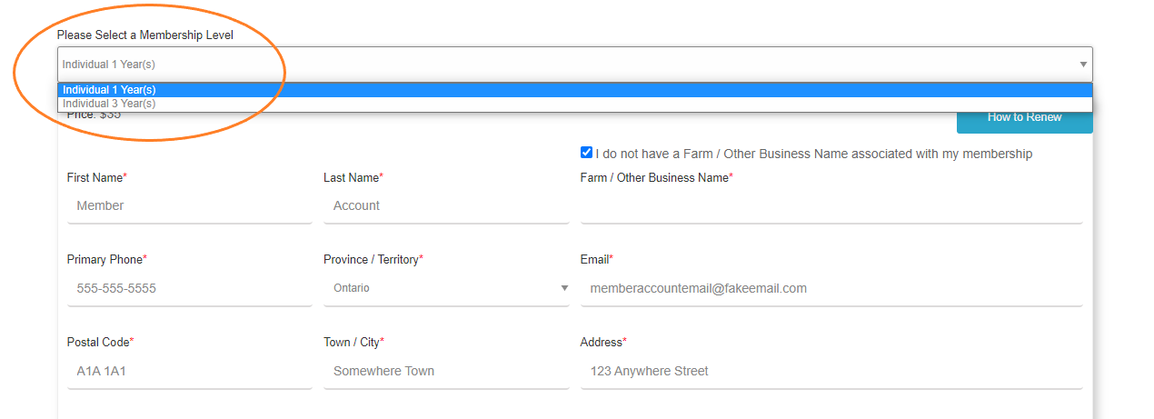The height and width of the screenshot is (419, 1154).
Task: Click into the Address input field
Action: [x=831, y=372]
